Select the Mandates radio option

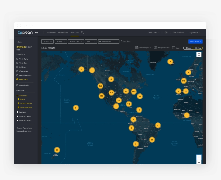[x=18, y=112]
